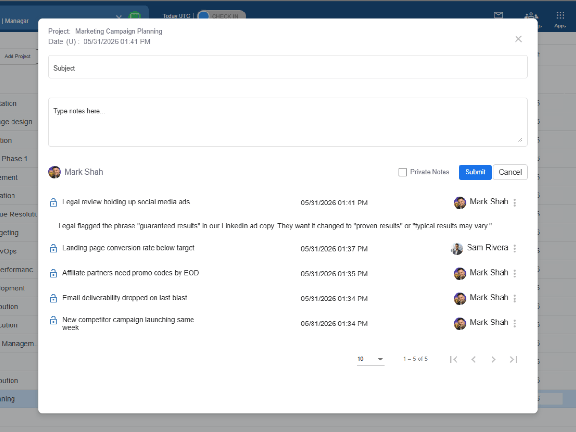Open the rows per page dropdown
576x432 pixels.
pos(371,359)
